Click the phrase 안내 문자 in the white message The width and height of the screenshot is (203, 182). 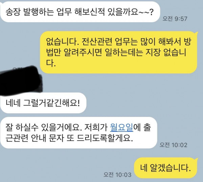coord(47,138)
